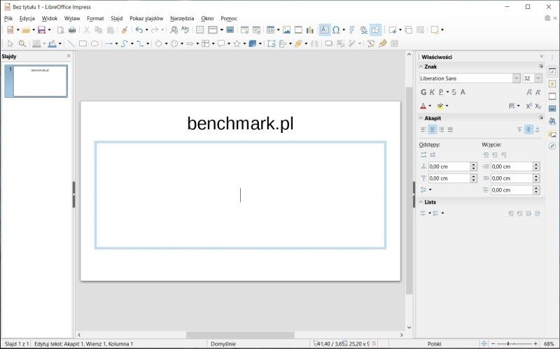Insert an image via the picture icon

click(286, 30)
